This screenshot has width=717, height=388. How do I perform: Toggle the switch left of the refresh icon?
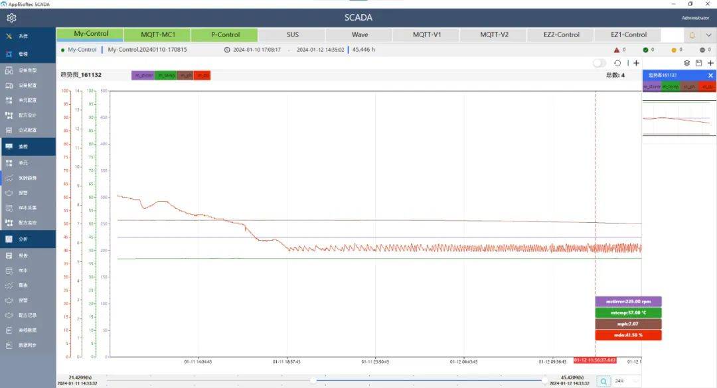[x=599, y=63]
